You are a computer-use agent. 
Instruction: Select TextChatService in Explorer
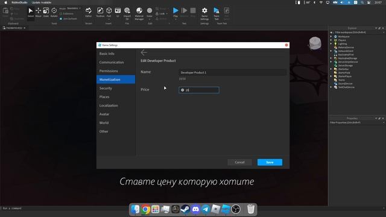click(x=346, y=87)
